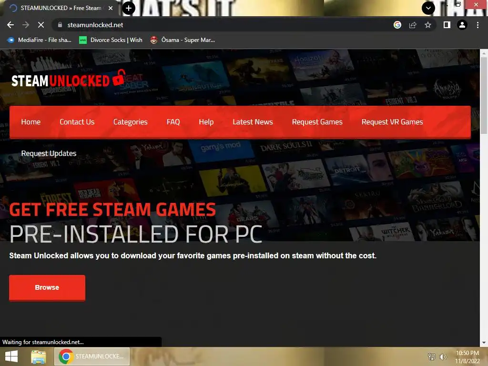Viewport: 488px width, 366px height.
Task: Open a new tab with the plus button
Action: tap(129, 8)
